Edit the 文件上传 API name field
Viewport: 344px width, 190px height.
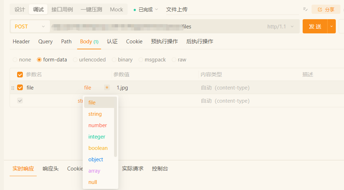point(232,10)
